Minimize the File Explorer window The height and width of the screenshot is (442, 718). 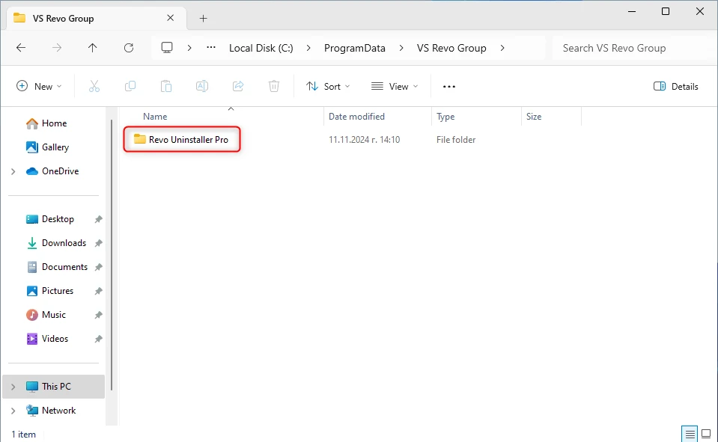click(632, 11)
